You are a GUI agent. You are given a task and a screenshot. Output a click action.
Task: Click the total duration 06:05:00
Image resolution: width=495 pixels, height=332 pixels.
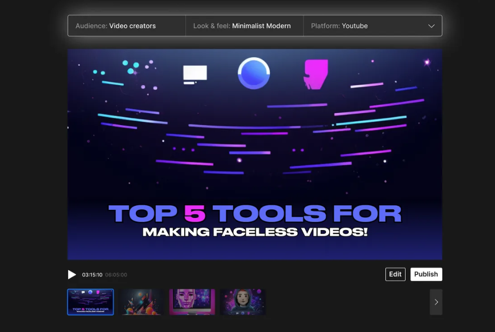tap(116, 275)
